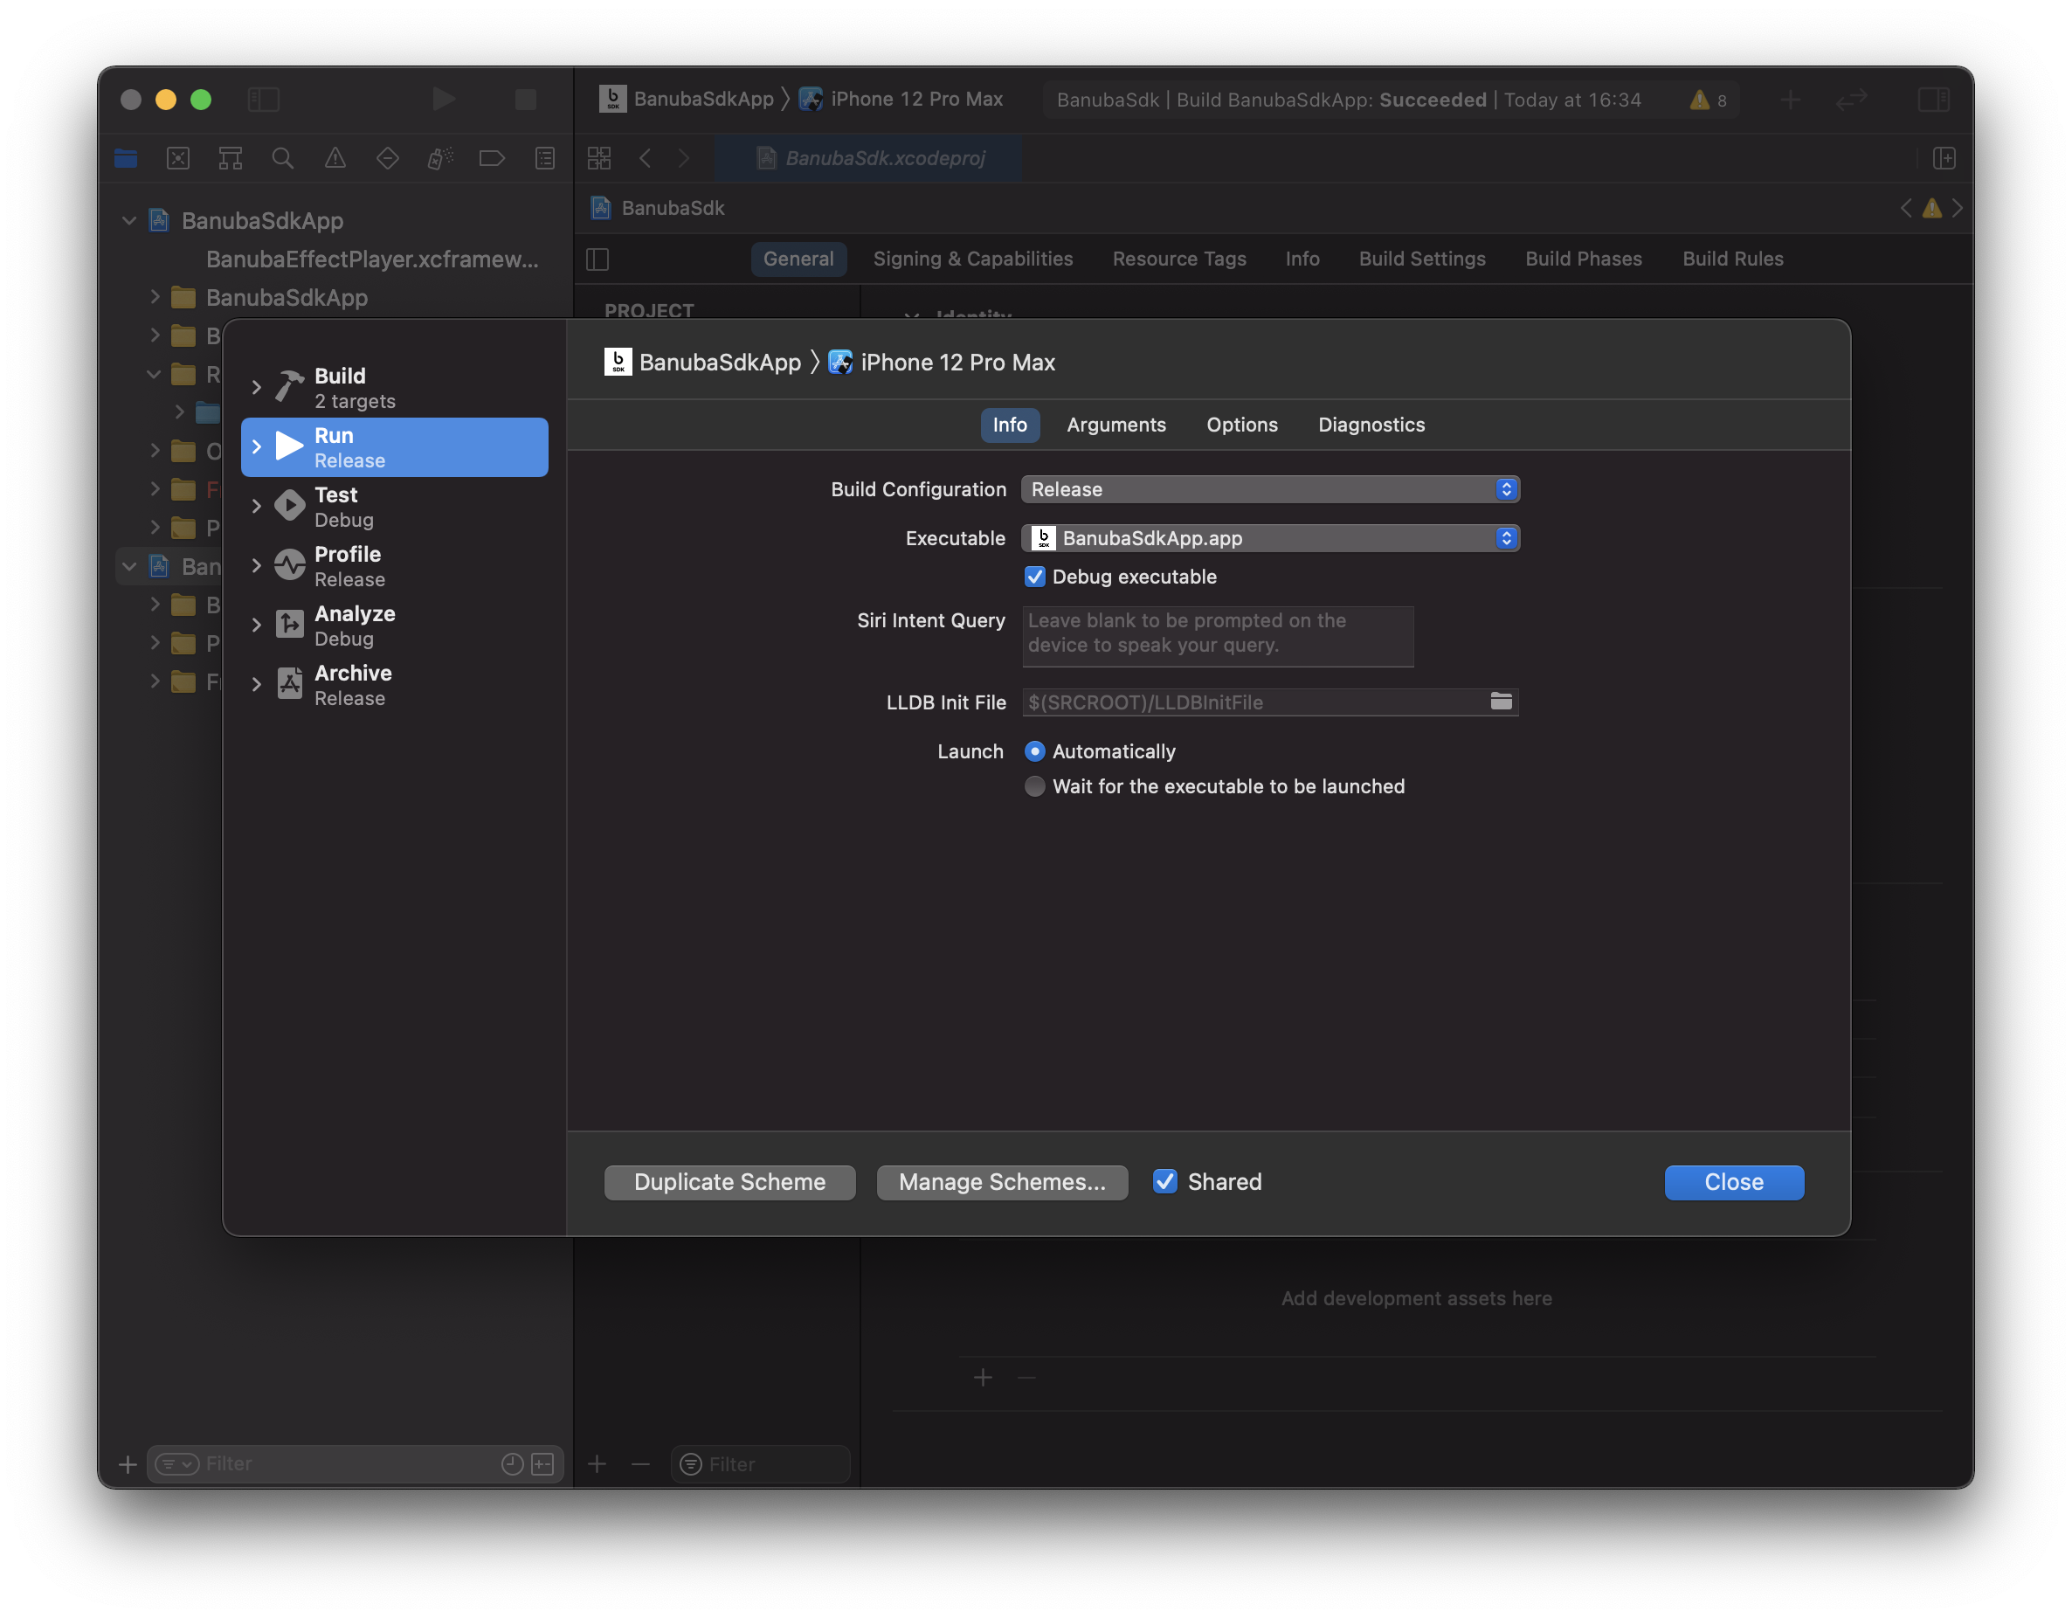Open the Symbol navigator icon
The image size is (2072, 1618).
[231, 158]
